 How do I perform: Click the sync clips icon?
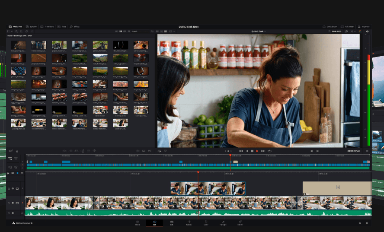pos(27,32)
